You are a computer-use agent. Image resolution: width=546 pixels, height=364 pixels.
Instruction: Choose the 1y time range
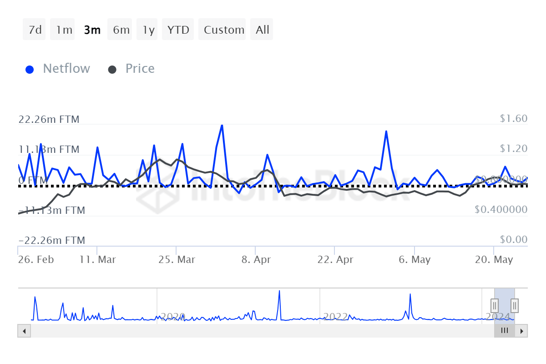pyautogui.click(x=148, y=30)
